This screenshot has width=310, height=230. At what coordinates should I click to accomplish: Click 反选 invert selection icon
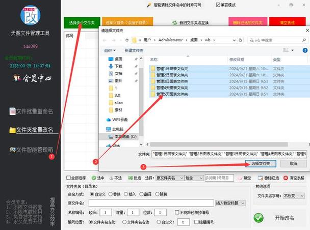(x=131, y=178)
